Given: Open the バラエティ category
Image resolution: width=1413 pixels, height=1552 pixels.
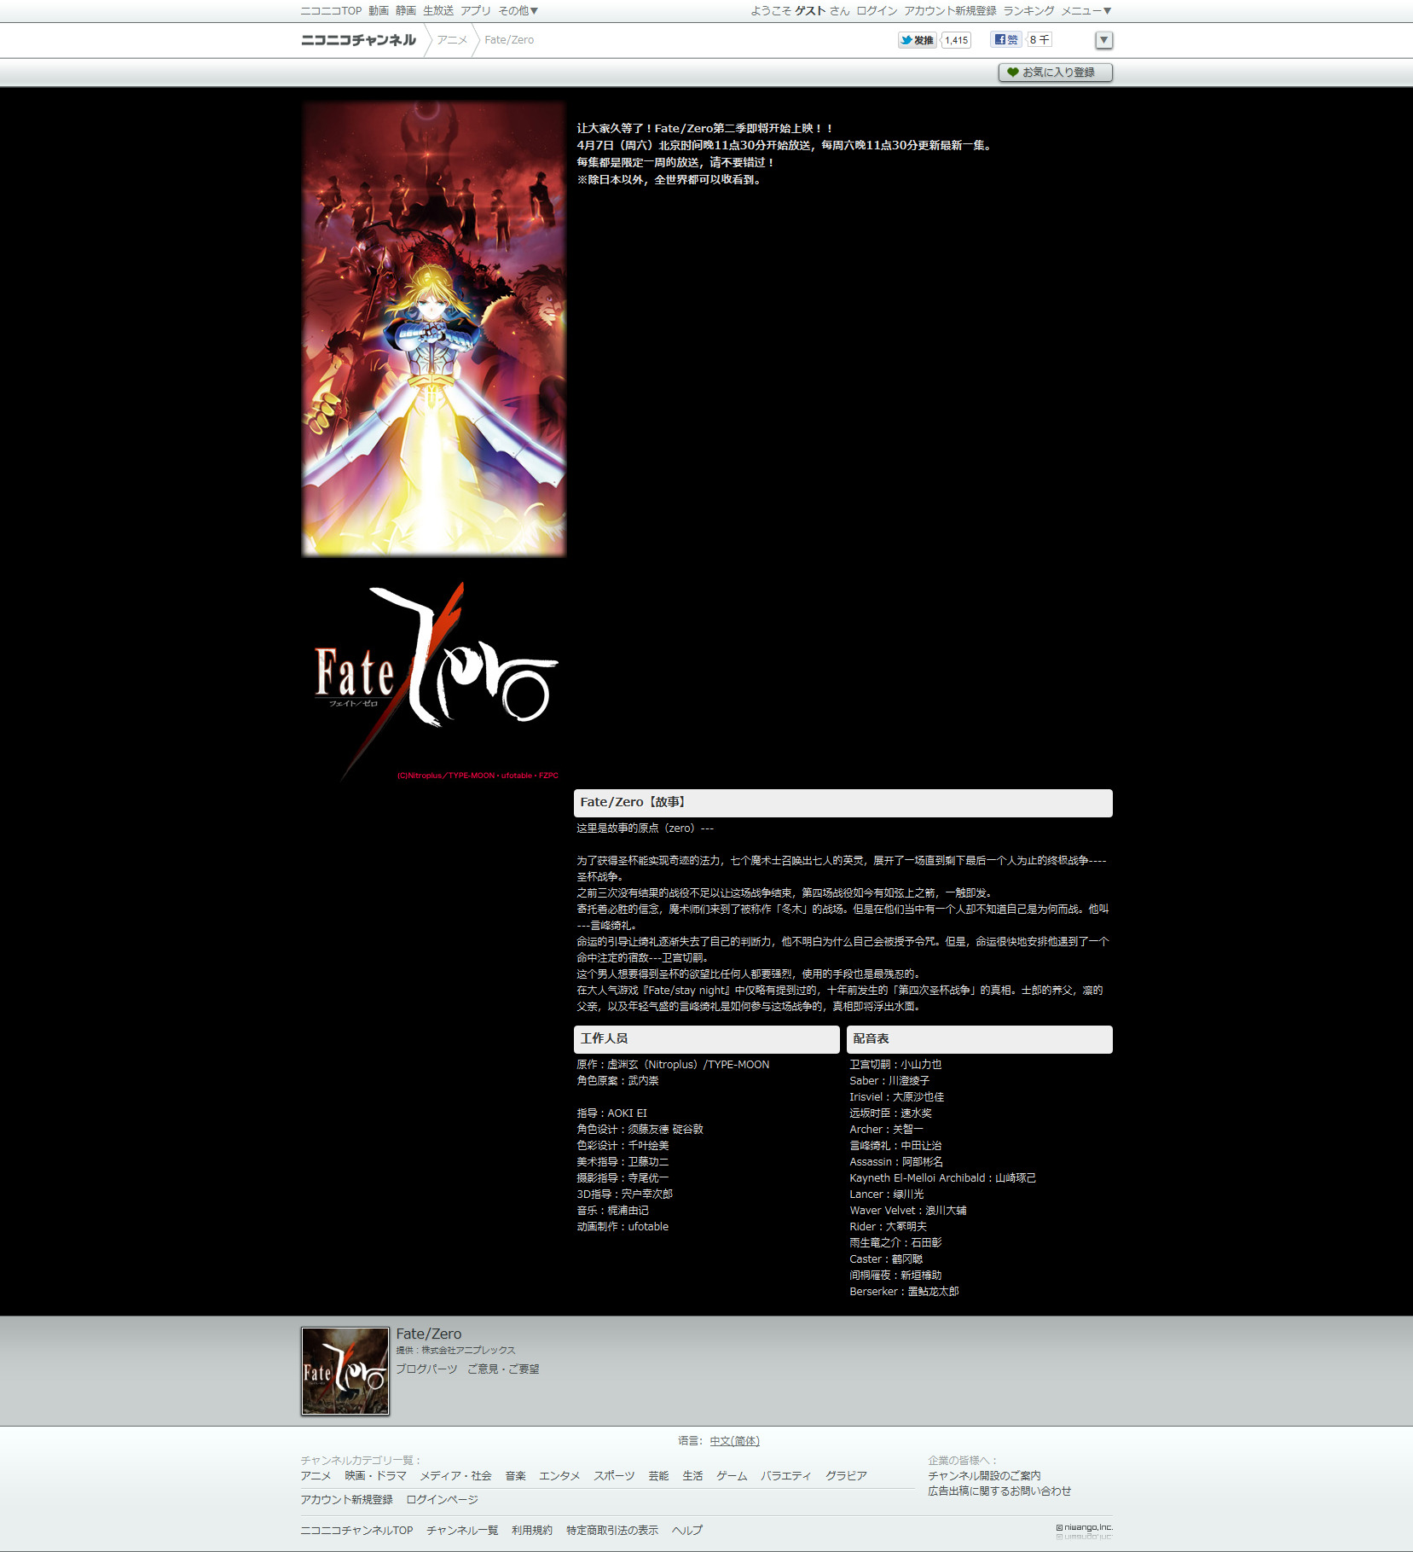Looking at the screenshot, I should [786, 1476].
